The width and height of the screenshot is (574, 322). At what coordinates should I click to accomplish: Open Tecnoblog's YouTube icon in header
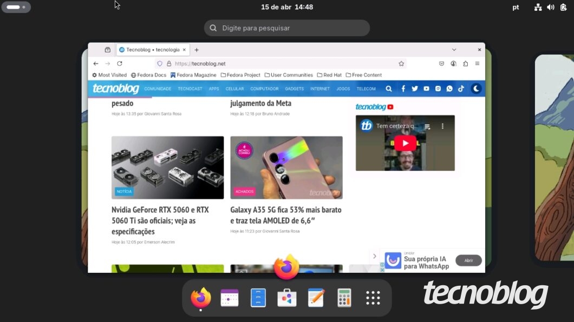click(427, 89)
